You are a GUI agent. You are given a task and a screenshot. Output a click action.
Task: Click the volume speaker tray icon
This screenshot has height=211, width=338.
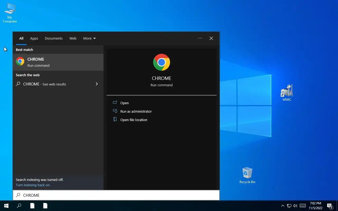coord(295,206)
